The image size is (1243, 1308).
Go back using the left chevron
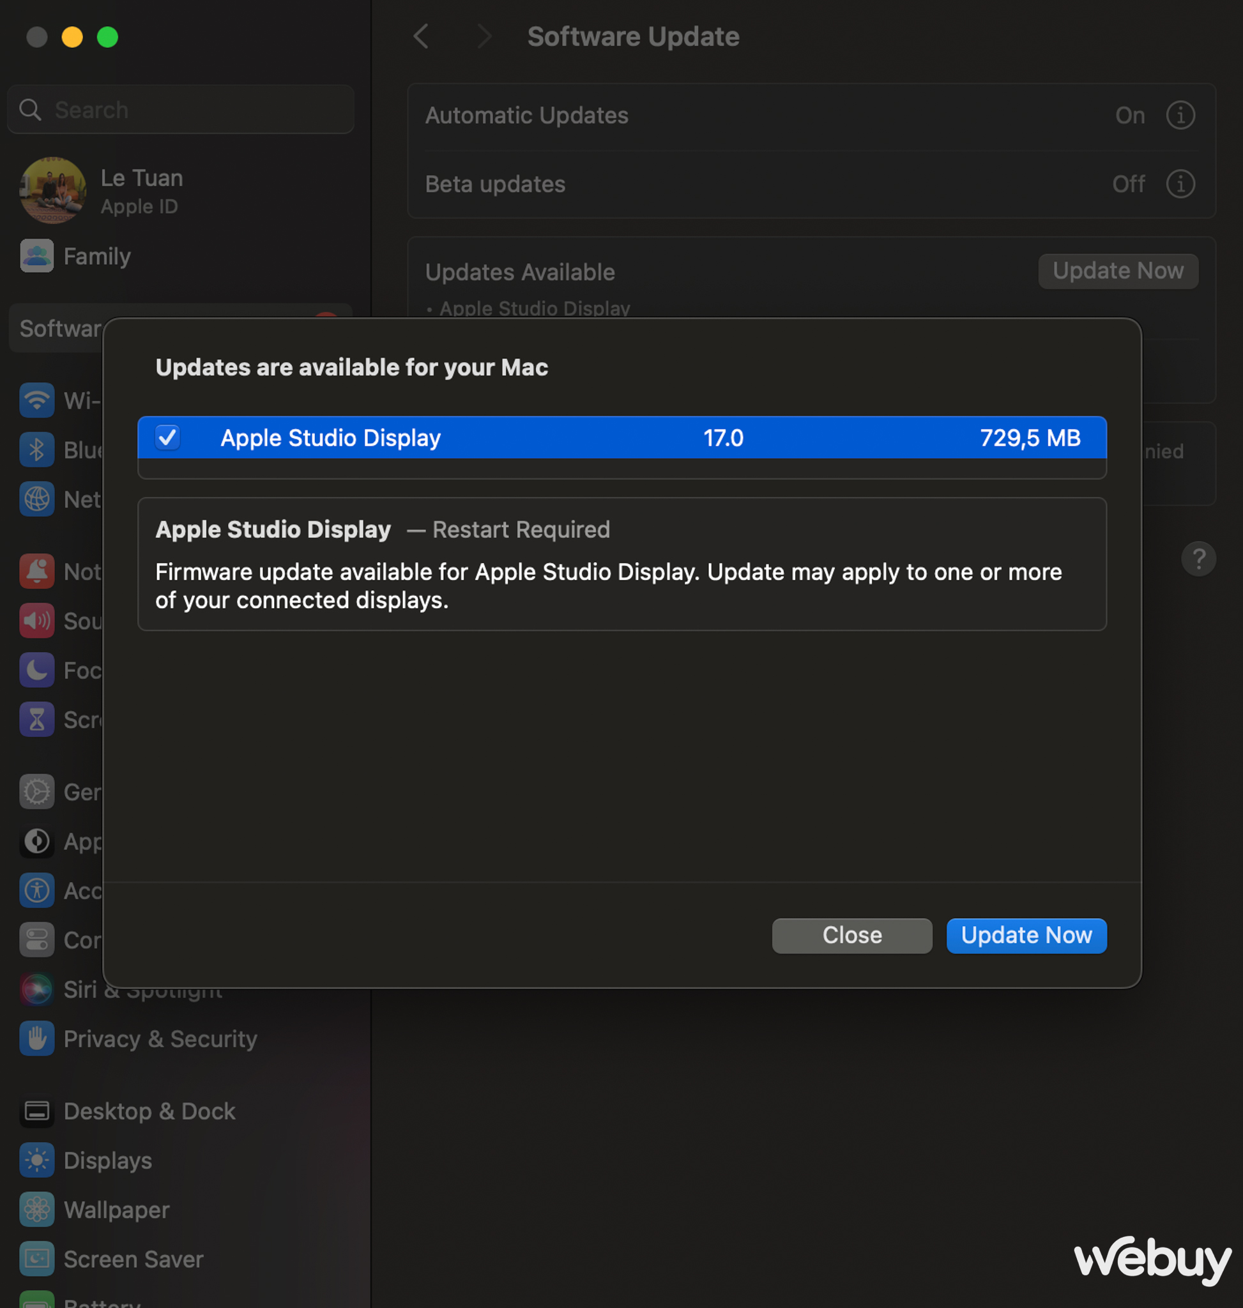point(422,36)
